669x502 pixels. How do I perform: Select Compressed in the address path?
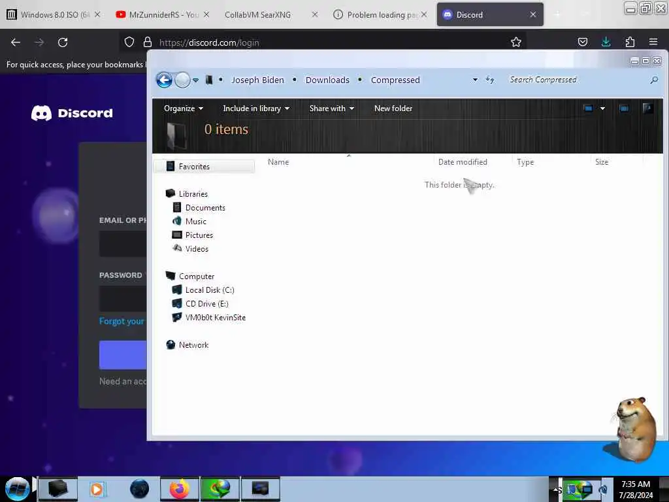[395, 80]
